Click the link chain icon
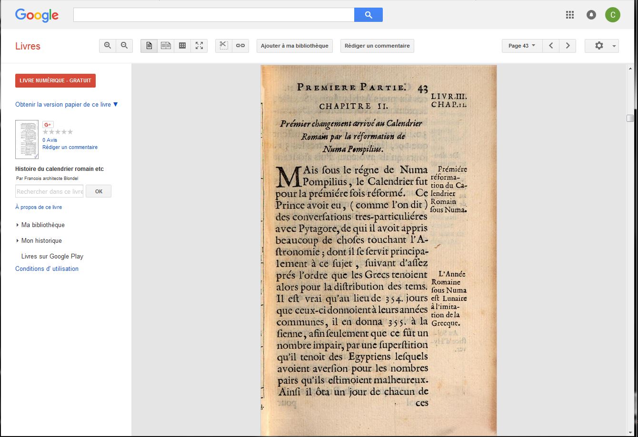 click(x=240, y=46)
